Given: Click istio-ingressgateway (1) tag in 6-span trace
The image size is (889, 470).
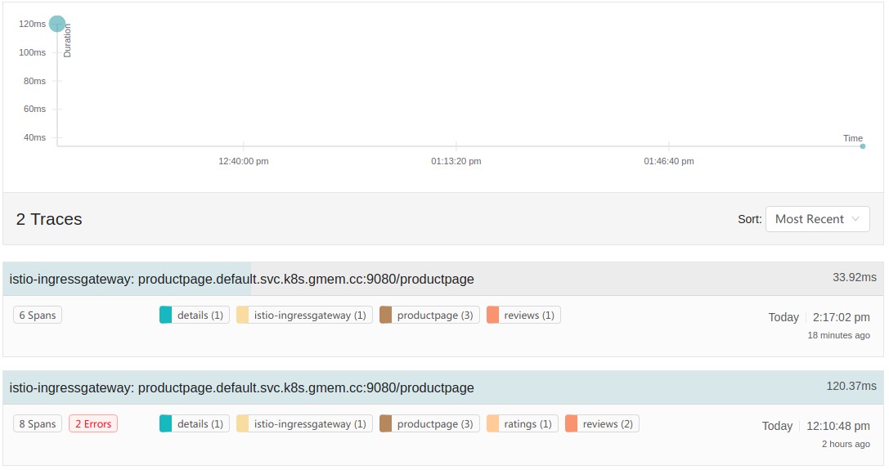Looking at the screenshot, I should (304, 315).
